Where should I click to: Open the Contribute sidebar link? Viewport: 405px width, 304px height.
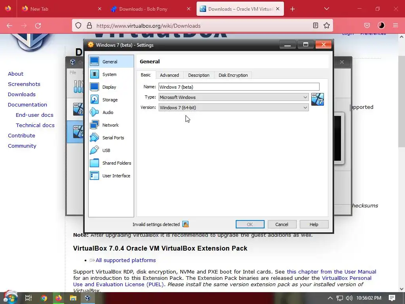click(21, 136)
